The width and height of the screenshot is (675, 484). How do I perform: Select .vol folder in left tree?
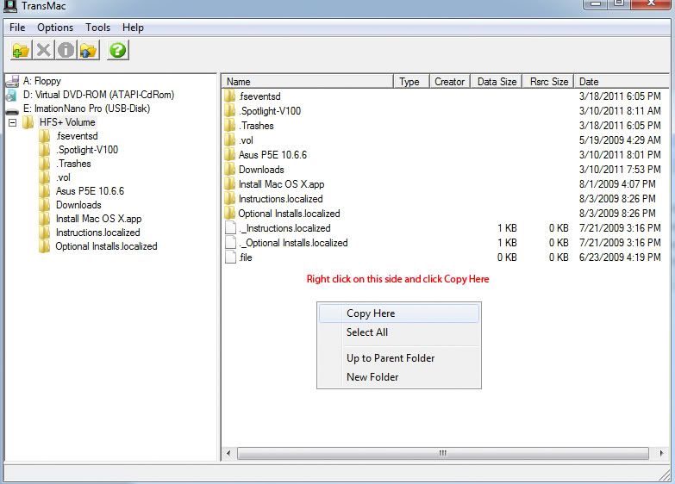[63, 177]
